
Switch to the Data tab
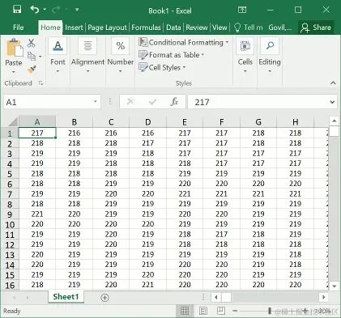(x=173, y=28)
